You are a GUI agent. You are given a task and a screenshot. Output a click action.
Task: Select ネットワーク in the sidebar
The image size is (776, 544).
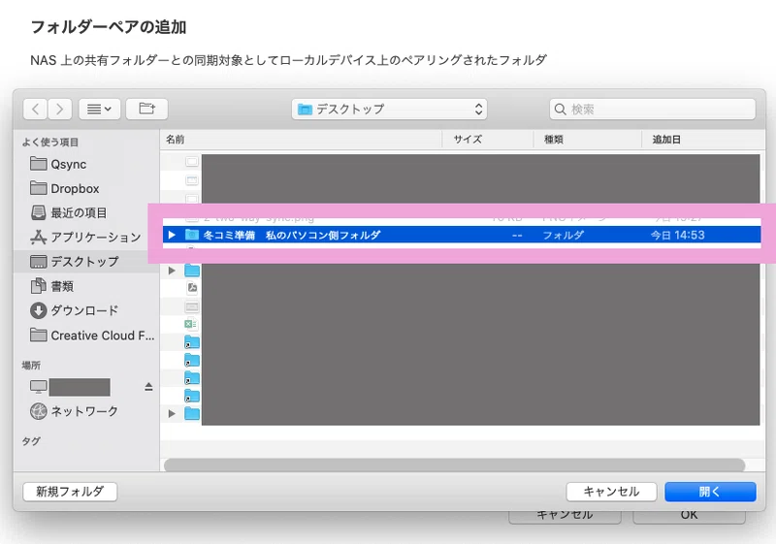click(x=84, y=411)
